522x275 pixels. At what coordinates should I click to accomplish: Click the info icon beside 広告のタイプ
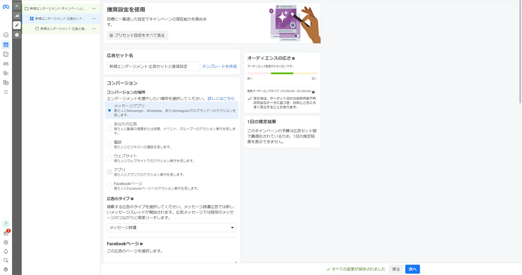pos(132,199)
